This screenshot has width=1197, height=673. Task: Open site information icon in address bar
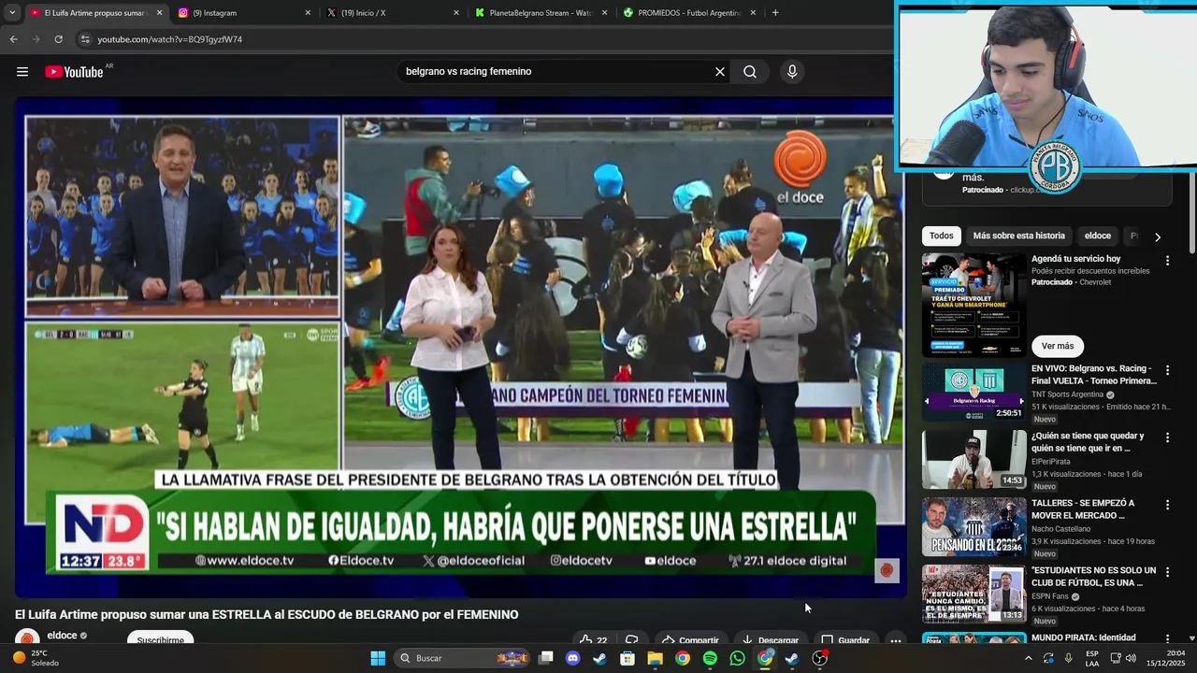pos(85,39)
